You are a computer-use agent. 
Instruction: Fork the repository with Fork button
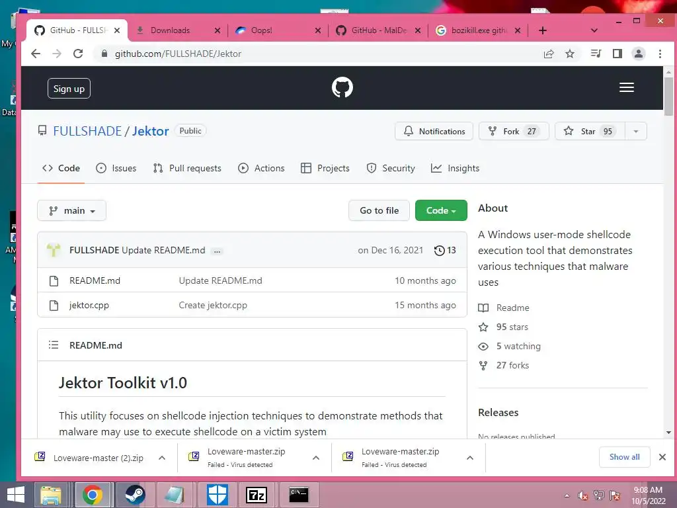(x=514, y=132)
